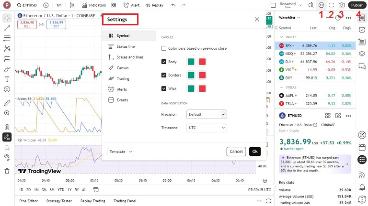
Task: Uncheck the Body checkbox
Action: pyautogui.click(x=164, y=62)
